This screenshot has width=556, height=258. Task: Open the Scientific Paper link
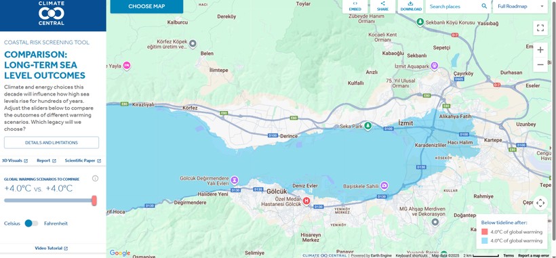[x=83, y=160]
